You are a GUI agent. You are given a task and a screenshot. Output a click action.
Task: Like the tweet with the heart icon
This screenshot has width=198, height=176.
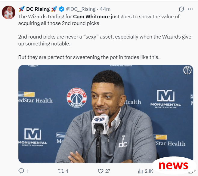coord(101,171)
